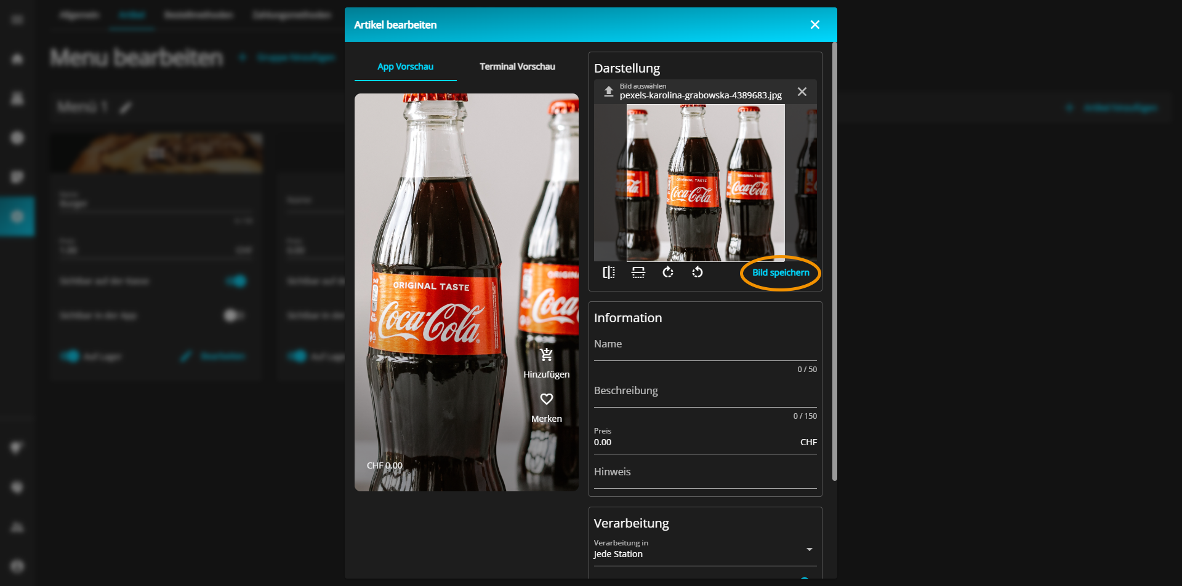Click the Darstellung section heading

click(627, 68)
